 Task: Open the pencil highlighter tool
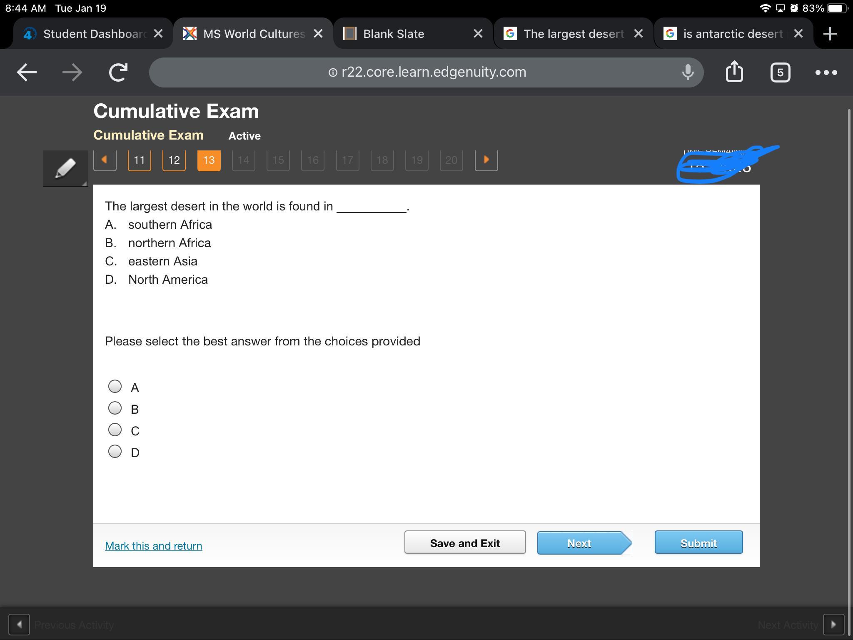coord(65,168)
